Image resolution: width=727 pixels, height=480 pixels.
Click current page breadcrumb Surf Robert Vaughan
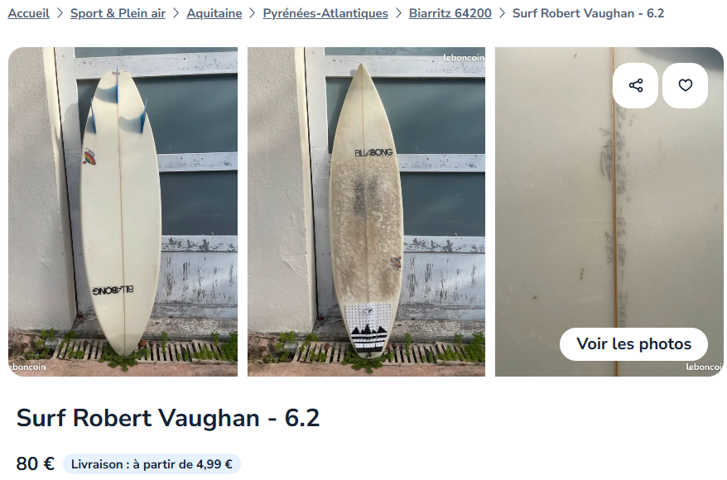(x=589, y=13)
